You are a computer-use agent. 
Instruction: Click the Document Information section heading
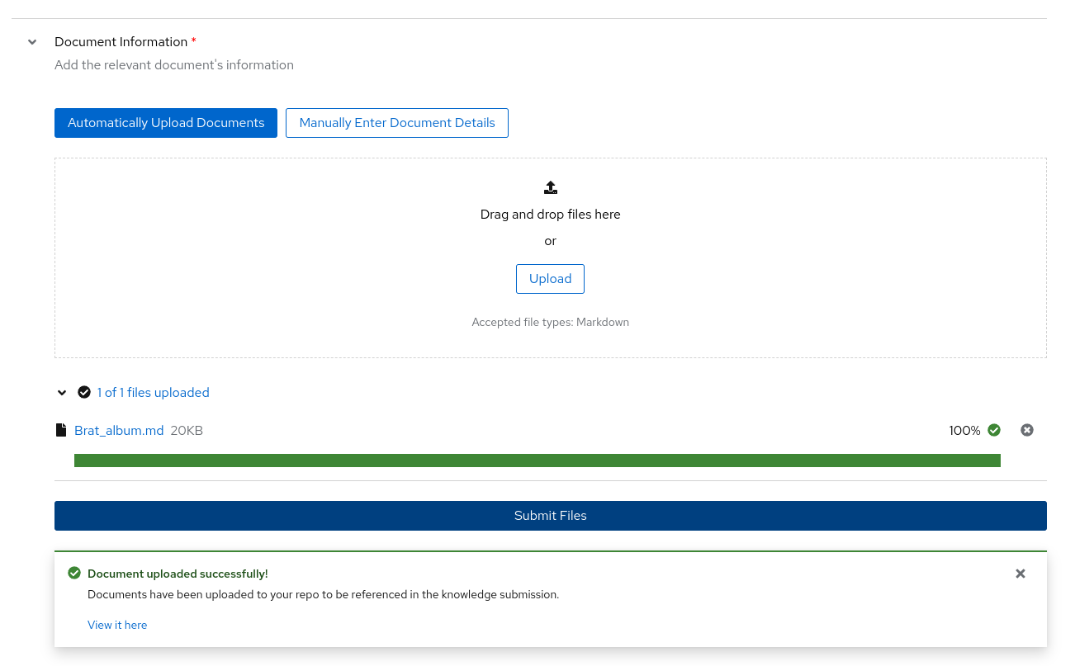(x=121, y=42)
